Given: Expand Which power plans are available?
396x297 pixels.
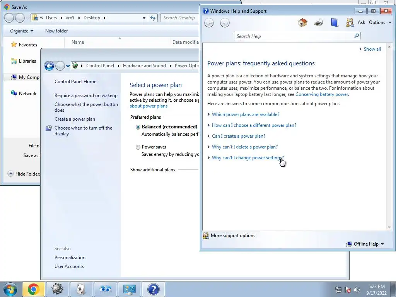Looking at the screenshot, I should (246, 114).
